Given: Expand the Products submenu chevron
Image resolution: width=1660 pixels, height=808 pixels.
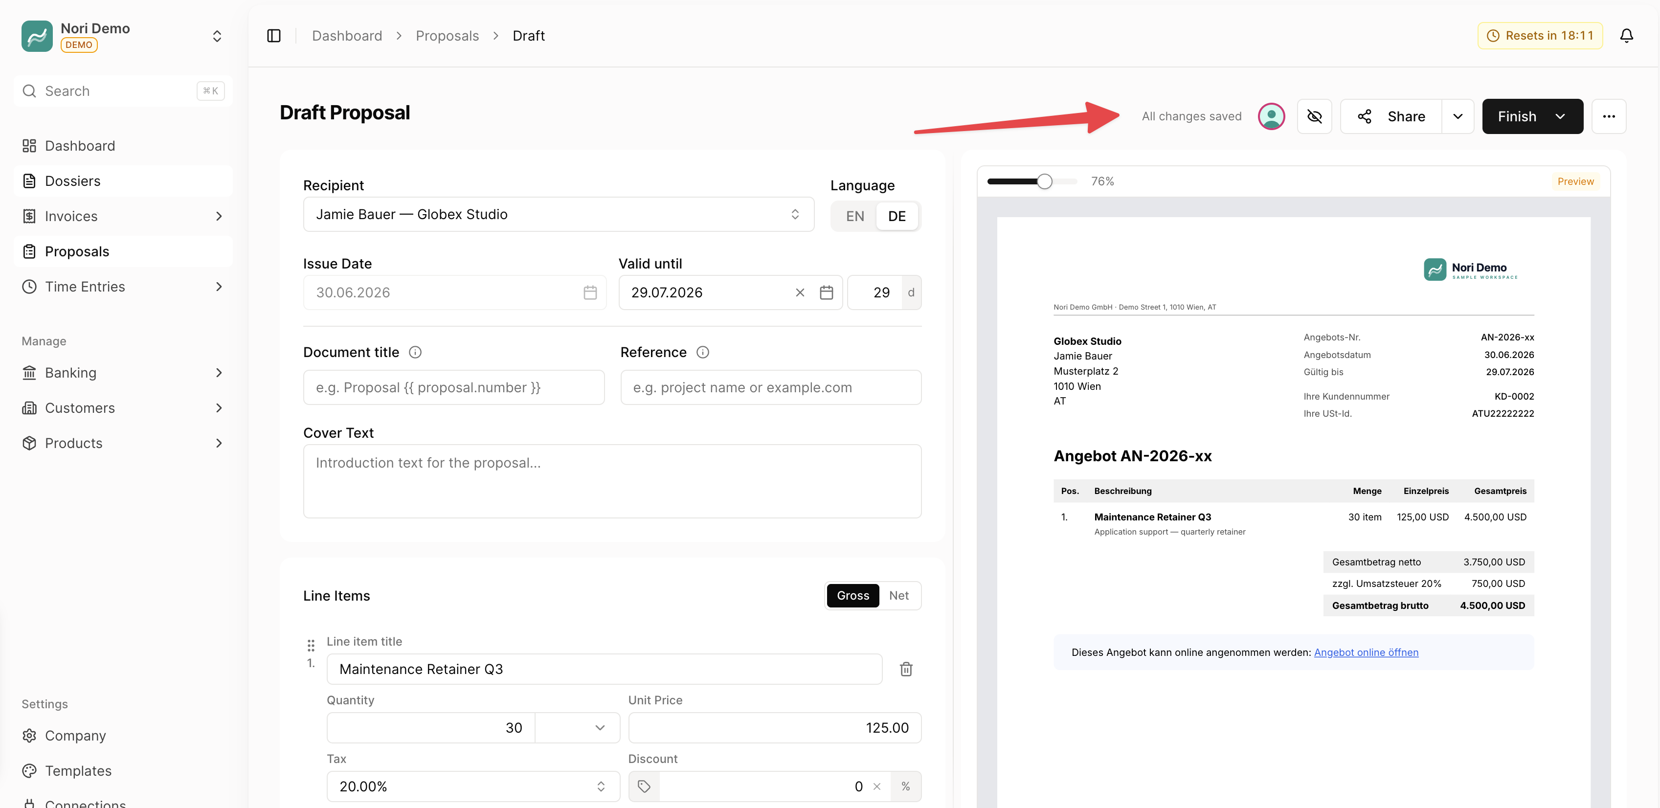Looking at the screenshot, I should (x=219, y=443).
